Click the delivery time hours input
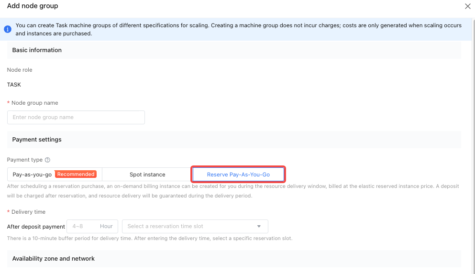Viewport: 475px width, 274px height. coord(92,227)
